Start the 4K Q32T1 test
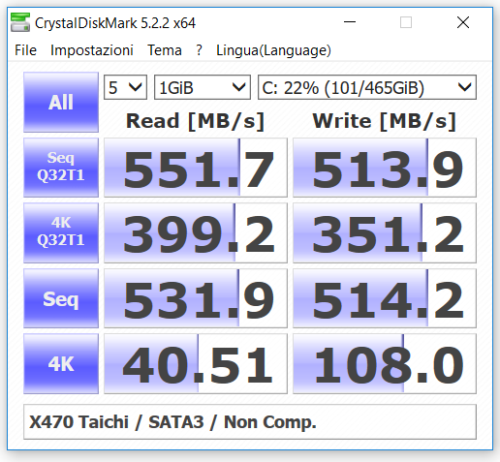 (61, 232)
